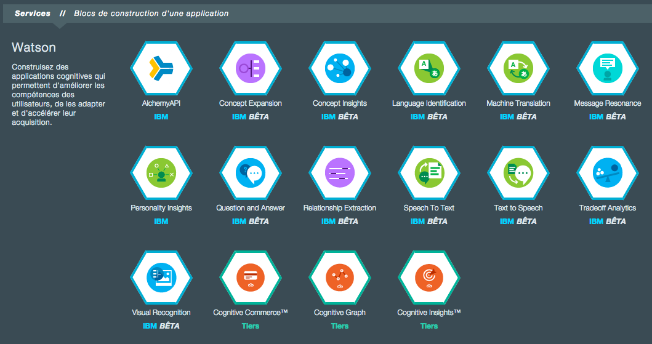Select the Concept Expansion service icon
The height and width of the screenshot is (344, 652).
[251, 68]
